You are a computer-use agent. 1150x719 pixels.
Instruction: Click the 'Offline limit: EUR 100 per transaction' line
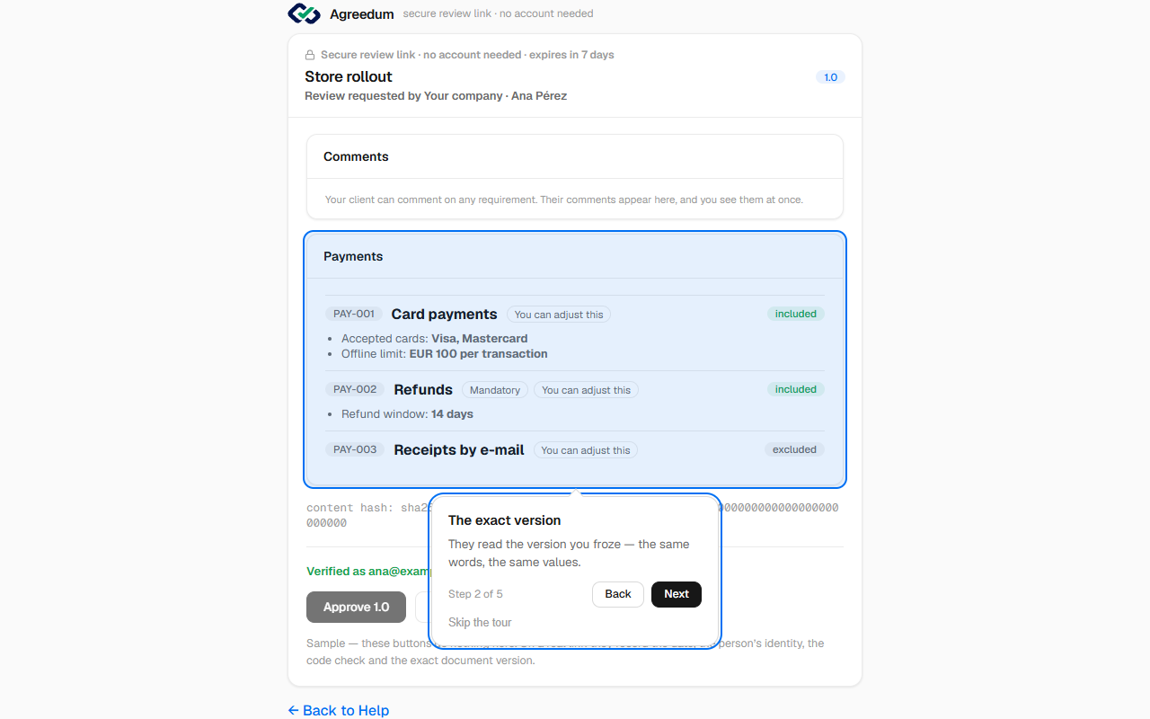tap(445, 354)
